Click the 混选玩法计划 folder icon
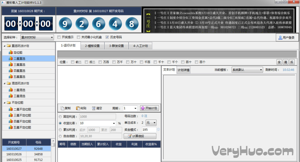 9,83
